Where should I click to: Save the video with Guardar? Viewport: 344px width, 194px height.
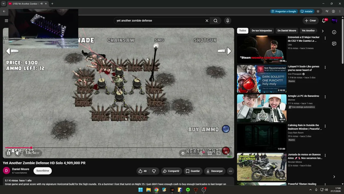click(193, 171)
